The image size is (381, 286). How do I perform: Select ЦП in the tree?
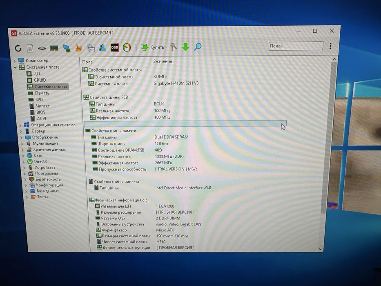[x=37, y=74]
